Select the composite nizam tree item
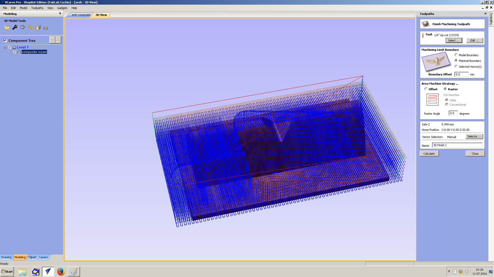 tap(34, 52)
